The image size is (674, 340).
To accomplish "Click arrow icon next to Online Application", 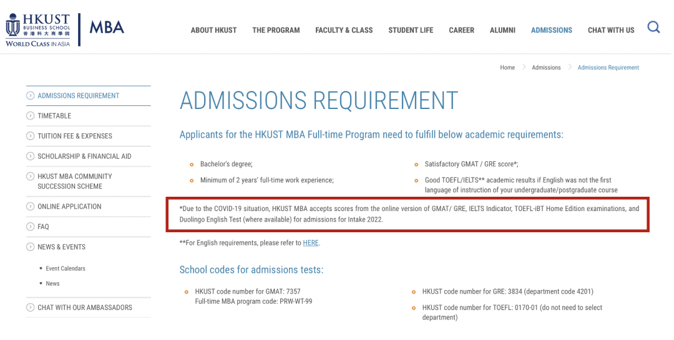I will tap(30, 206).
